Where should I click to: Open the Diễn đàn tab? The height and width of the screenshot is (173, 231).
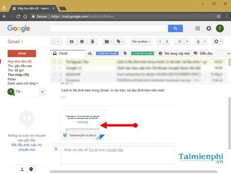[209, 54]
